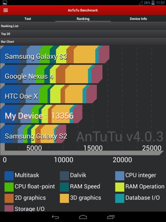This screenshot has width=166, height=222.
Task: Click the 20000 axis label
Action: (122, 160)
